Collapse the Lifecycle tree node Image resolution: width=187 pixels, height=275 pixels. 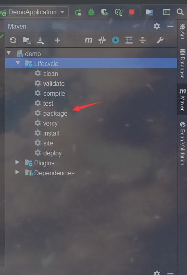tap(18, 63)
